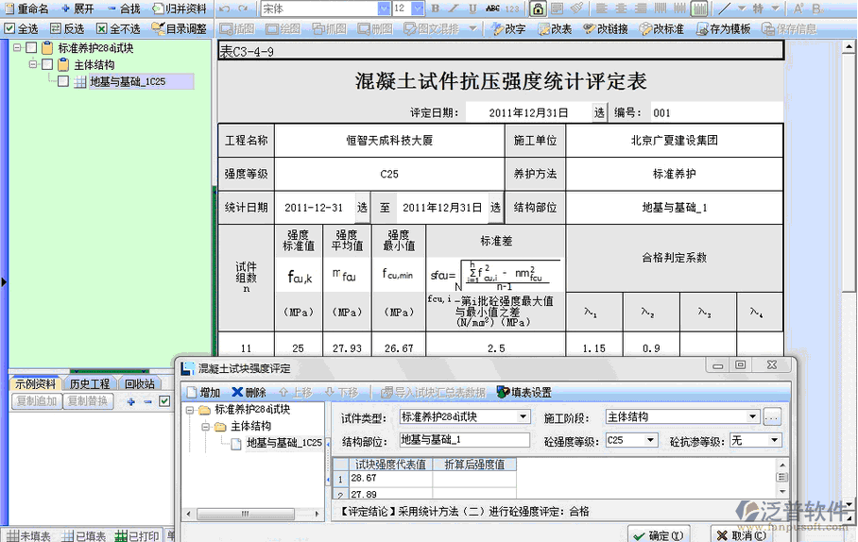Check the 标准养护28d试块 tree checkbox
This screenshot has width=858, height=542.
(31, 48)
